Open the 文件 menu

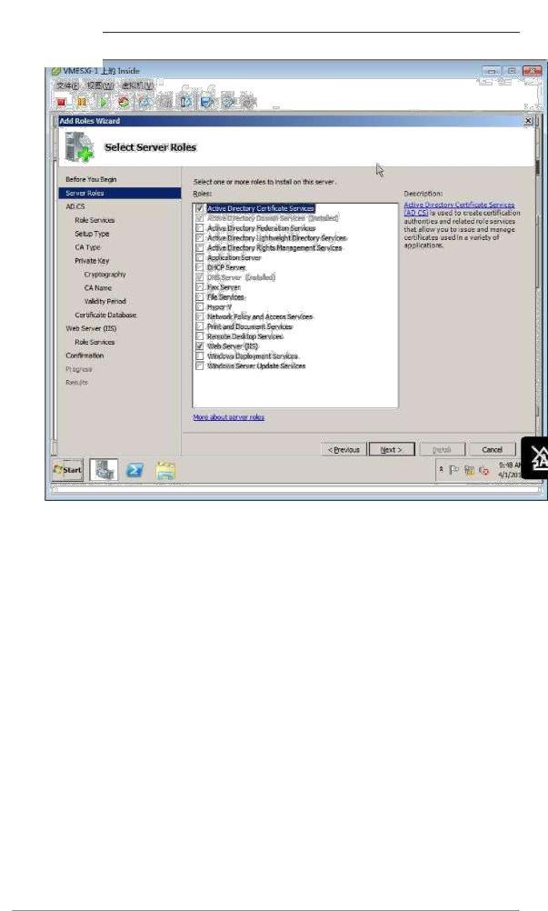[67, 85]
